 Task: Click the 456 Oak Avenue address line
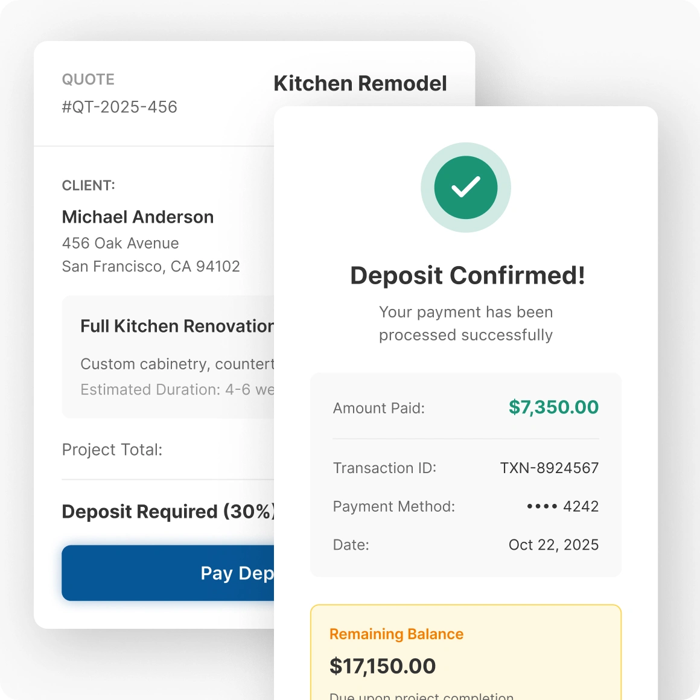pos(121,243)
